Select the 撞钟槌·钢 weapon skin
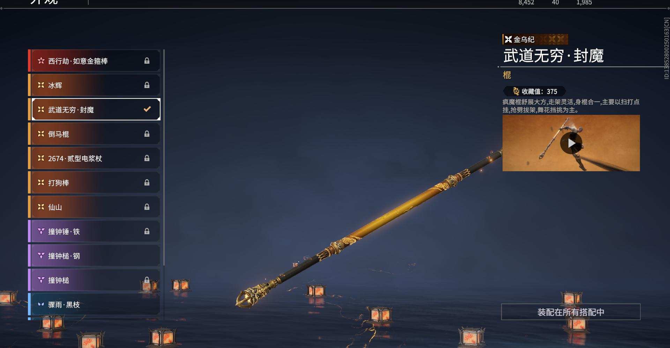Image resolution: width=670 pixels, height=348 pixels. click(94, 256)
